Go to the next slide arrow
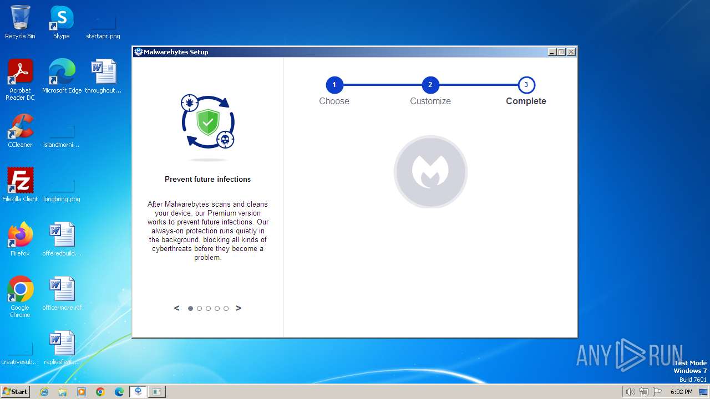This screenshot has width=710, height=399. pyautogui.click(x=239, y=308)
